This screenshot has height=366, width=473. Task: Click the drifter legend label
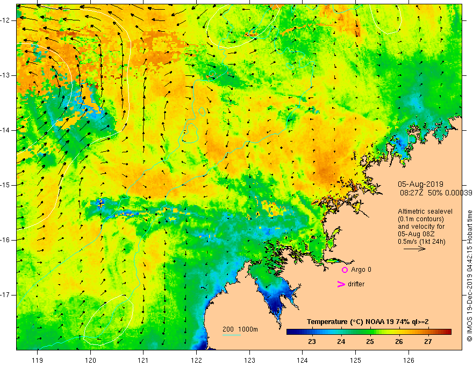[356, 284]
